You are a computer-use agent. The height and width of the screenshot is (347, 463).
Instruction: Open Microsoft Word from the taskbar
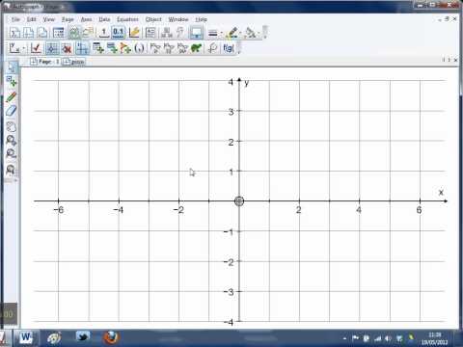pos(26,338)
